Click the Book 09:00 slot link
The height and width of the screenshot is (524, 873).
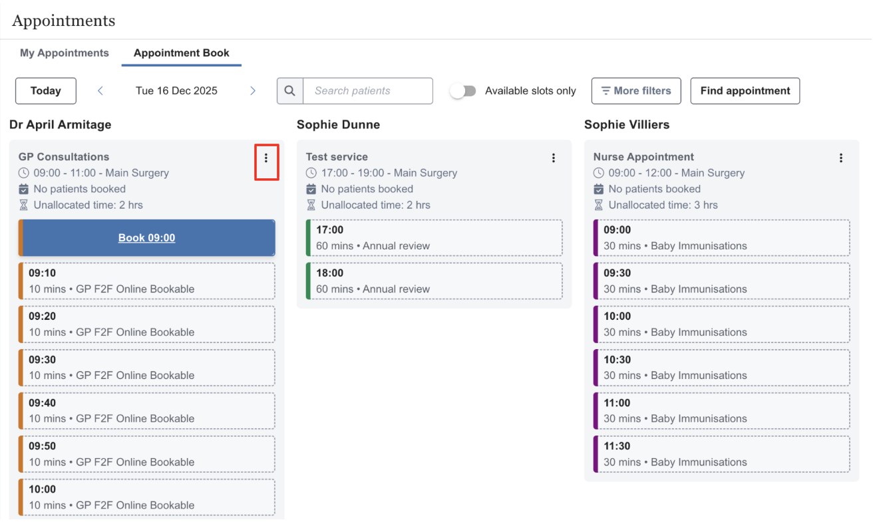[x=147, y=238]
